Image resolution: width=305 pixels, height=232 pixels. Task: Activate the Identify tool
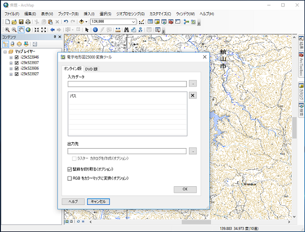95,30
